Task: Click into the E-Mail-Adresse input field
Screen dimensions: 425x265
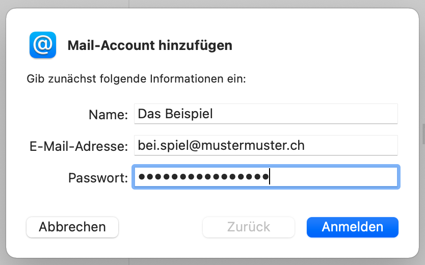Action: coord(265,146)
